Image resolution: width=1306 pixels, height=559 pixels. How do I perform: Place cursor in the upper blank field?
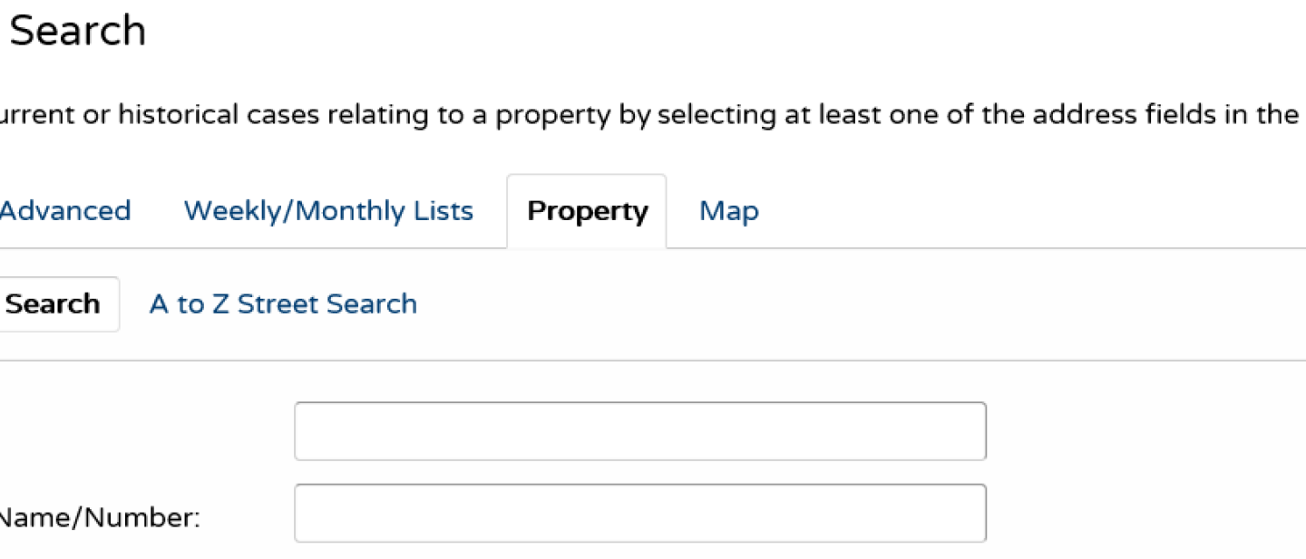[638, 431]
